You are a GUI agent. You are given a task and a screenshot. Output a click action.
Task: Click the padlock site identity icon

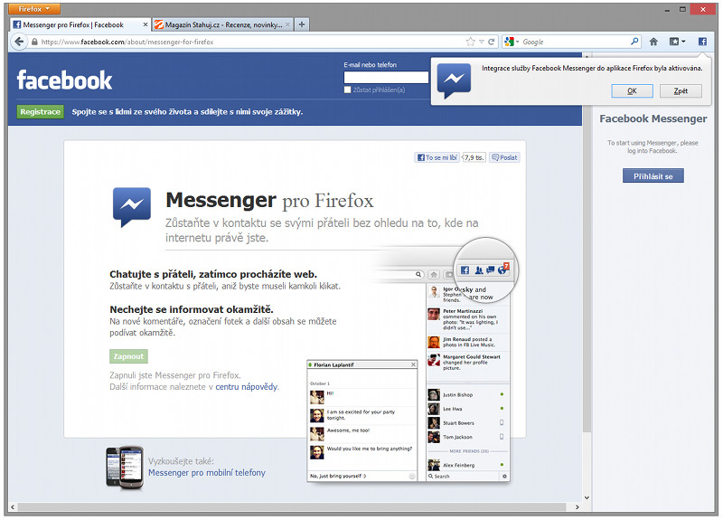tap(34, 42)
